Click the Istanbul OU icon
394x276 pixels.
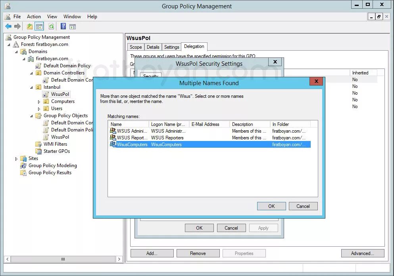[x=38, y=87]
